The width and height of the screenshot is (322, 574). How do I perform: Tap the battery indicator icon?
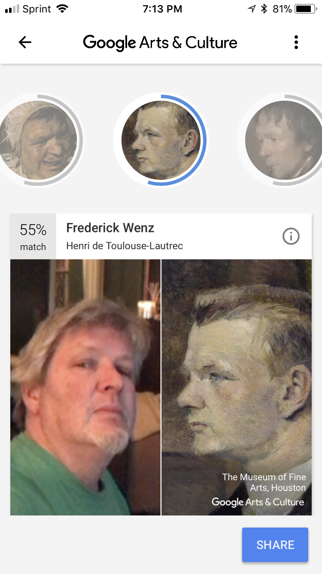[x=305, y=9]
